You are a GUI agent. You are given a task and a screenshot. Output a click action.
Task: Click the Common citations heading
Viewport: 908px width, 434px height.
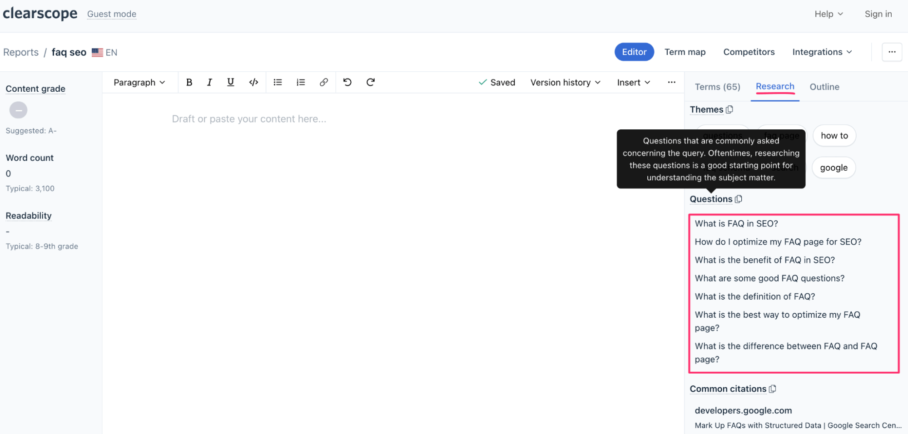coord(728,389)
